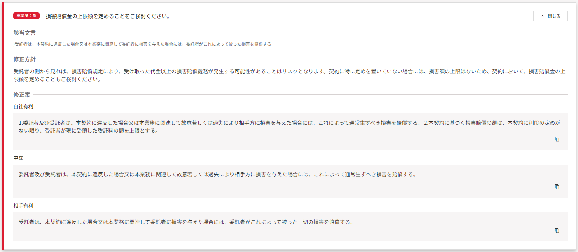The height and width of the screenshot is (252, 578).
Task: Click the copy icon in the bottom box
Action: [x=557, y=231]
